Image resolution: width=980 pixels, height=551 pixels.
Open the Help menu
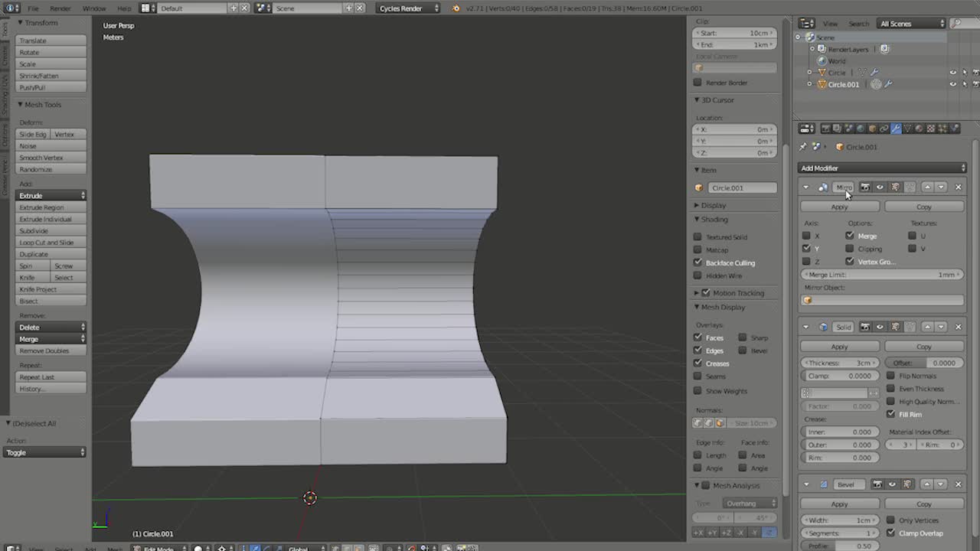124,8
